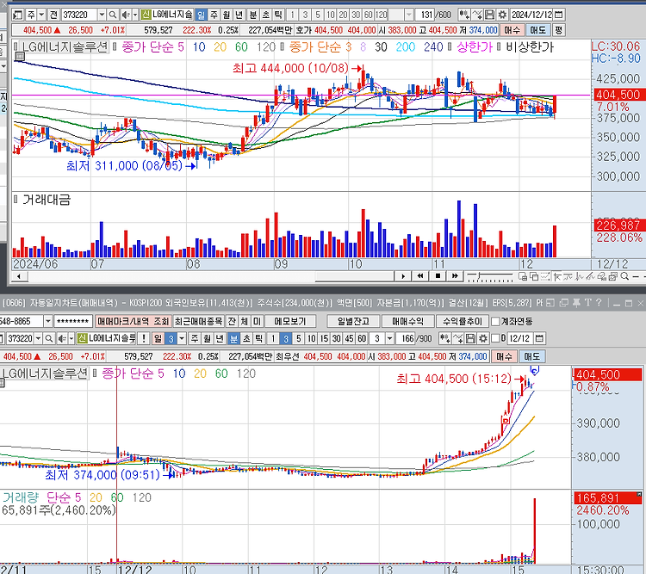646x574 pixels.
Task: Click the zoom slider below upper chart
Action: coord(490,277)
